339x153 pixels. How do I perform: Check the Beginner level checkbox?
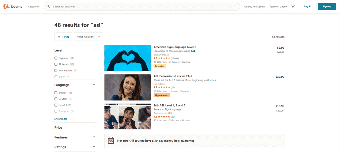pos(56,58)
